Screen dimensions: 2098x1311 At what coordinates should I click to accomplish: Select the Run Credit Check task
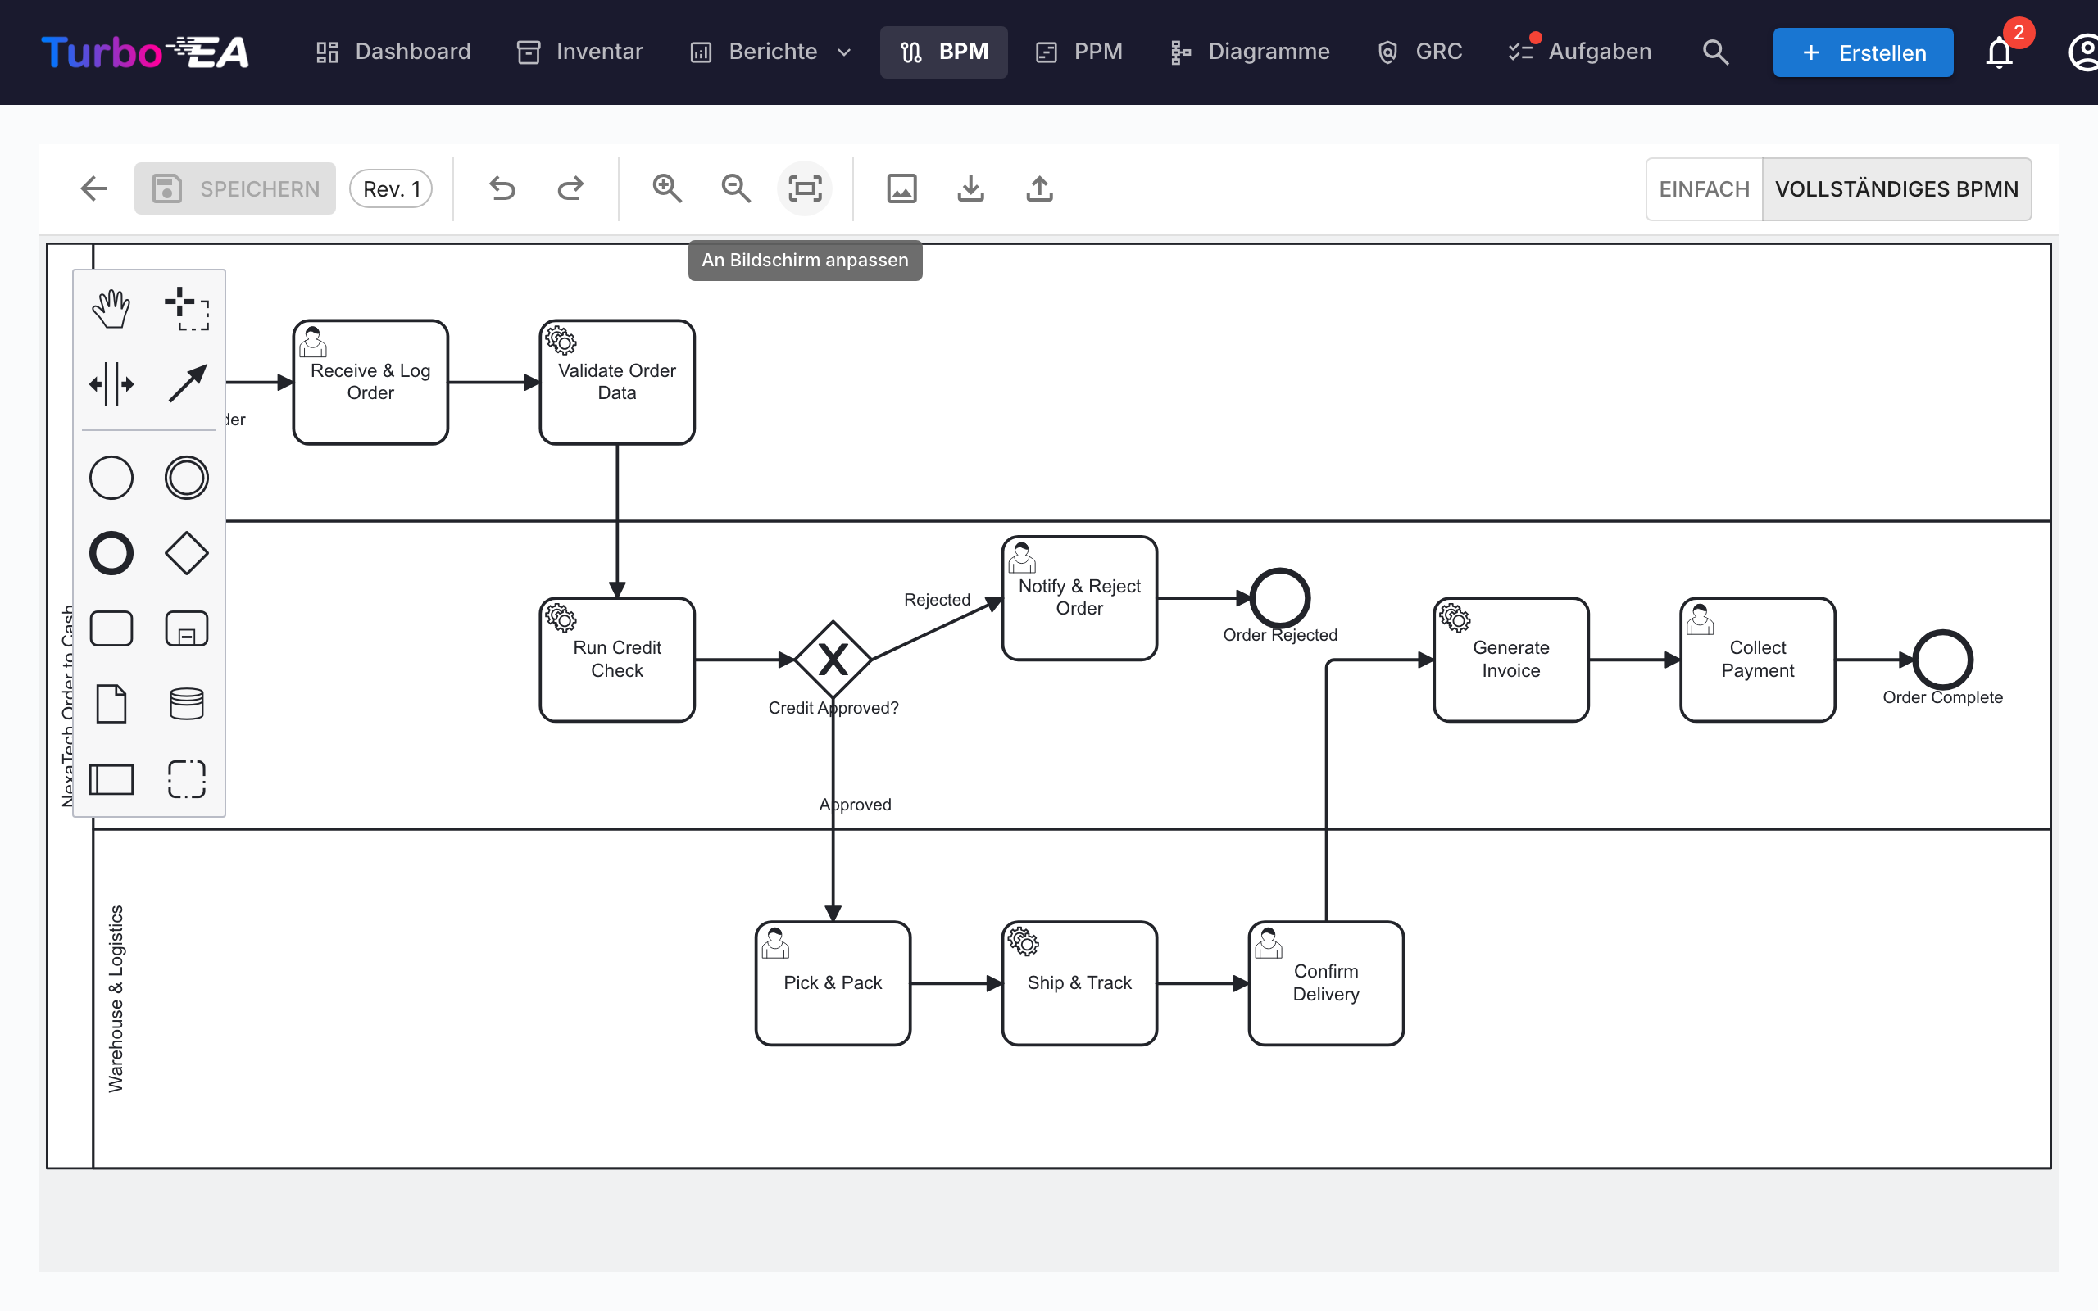[616, 659]
